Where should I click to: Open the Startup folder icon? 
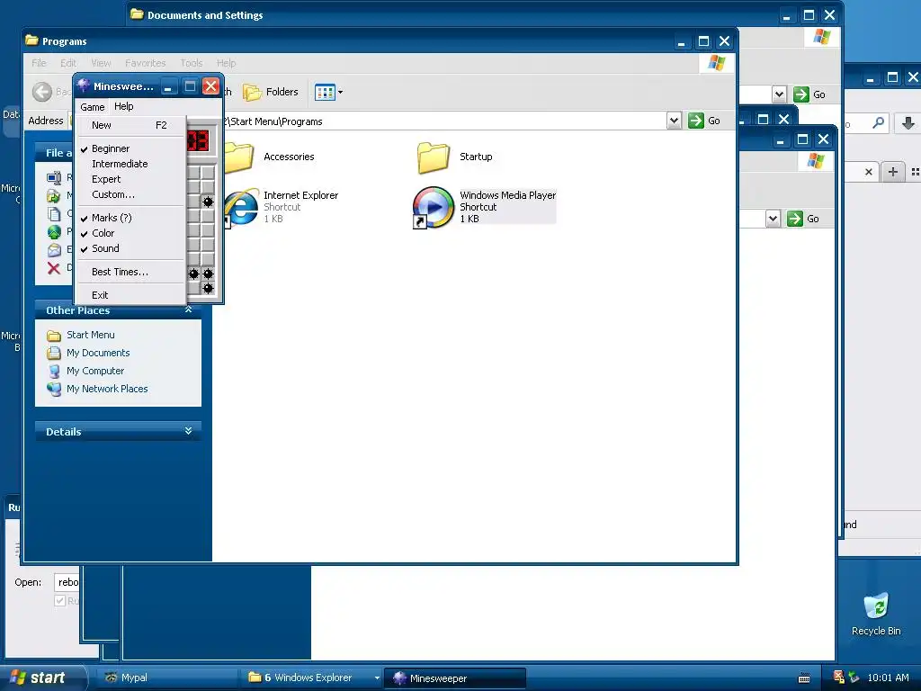(x=434, y=157)
